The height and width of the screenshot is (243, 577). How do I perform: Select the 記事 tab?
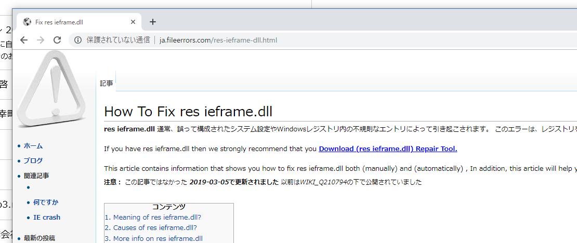click(x=107, y=84)
